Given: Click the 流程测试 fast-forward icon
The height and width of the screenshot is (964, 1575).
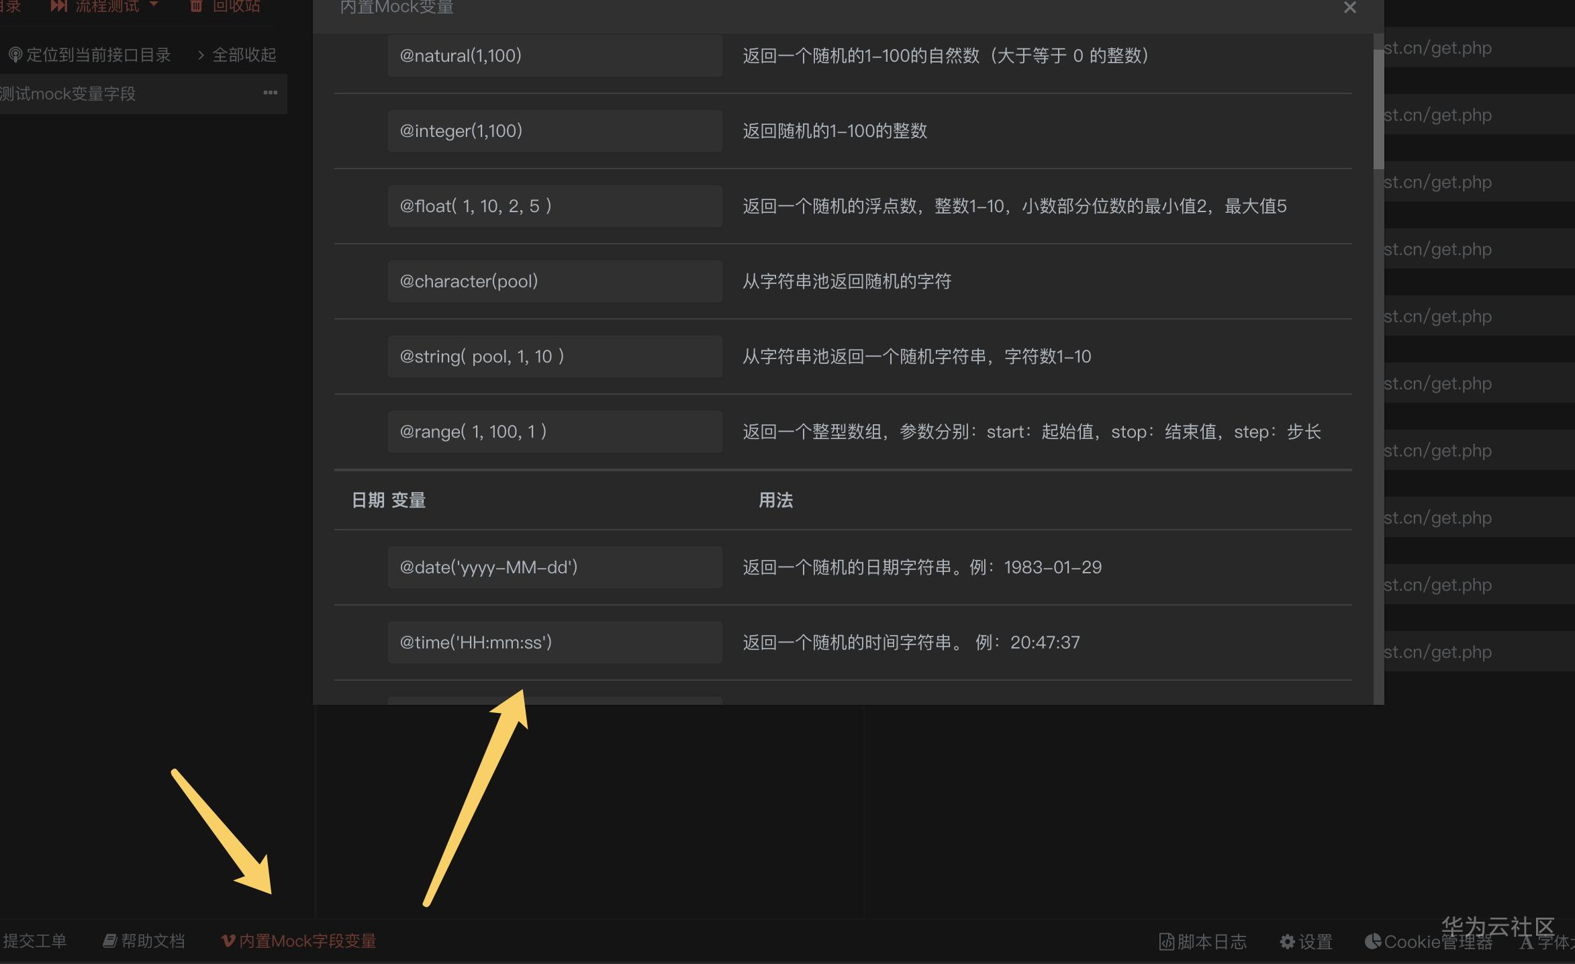Looking at the screenshot, I should [x=58, y=5].
